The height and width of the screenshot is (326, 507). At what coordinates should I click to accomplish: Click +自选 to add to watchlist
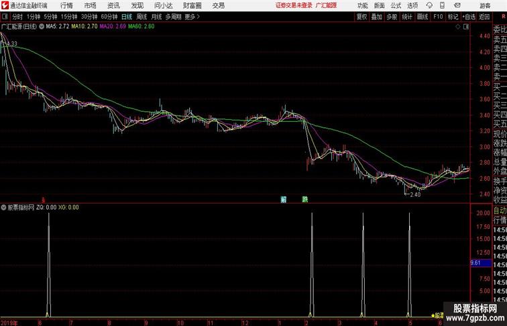pos(469,17)
